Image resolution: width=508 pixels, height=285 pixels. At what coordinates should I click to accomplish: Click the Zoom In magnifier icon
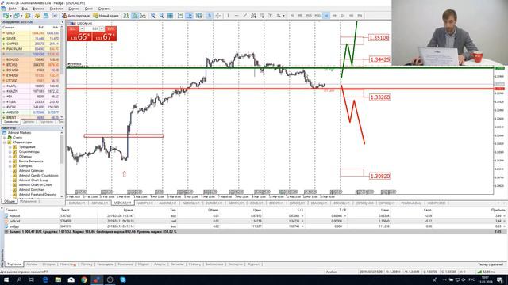pyautogui.click(x=153, y=16)
